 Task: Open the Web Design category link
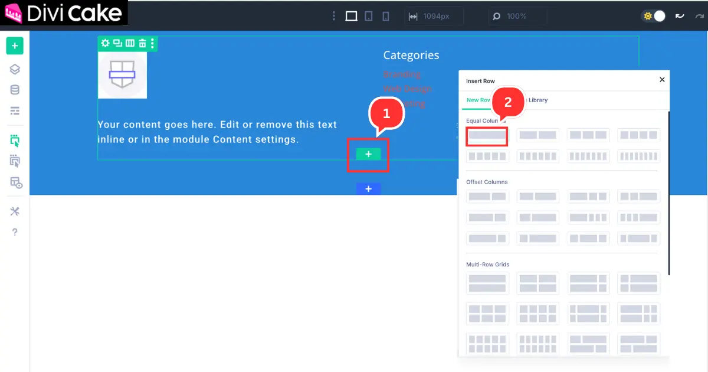pyautogui.click(x=407, y=89)
